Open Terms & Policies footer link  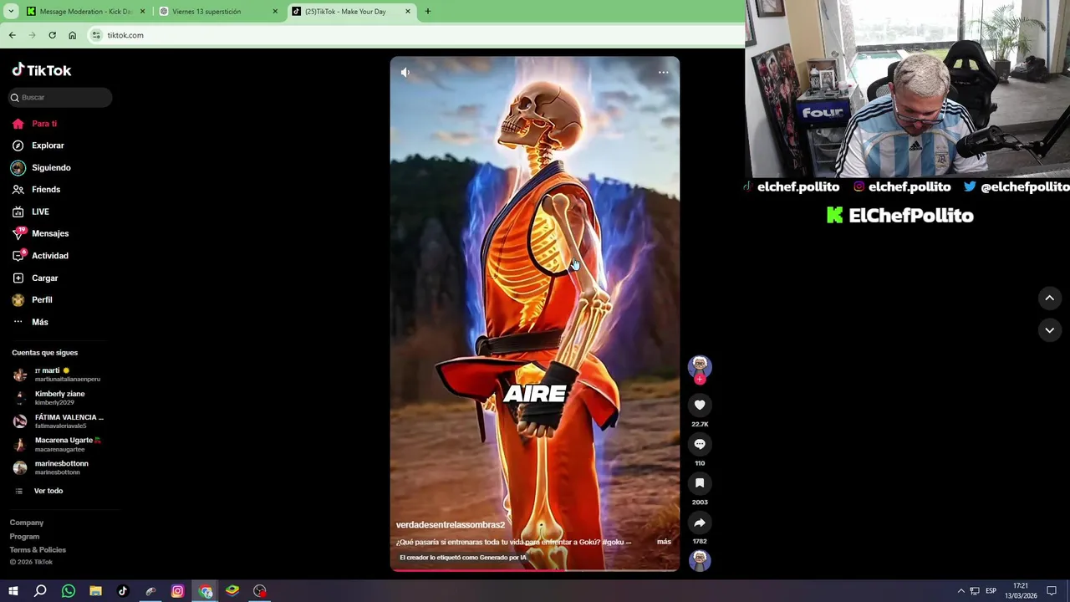tap(38, 549)
